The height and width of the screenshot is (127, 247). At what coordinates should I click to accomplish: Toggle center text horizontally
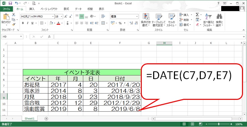pos(81,23)
